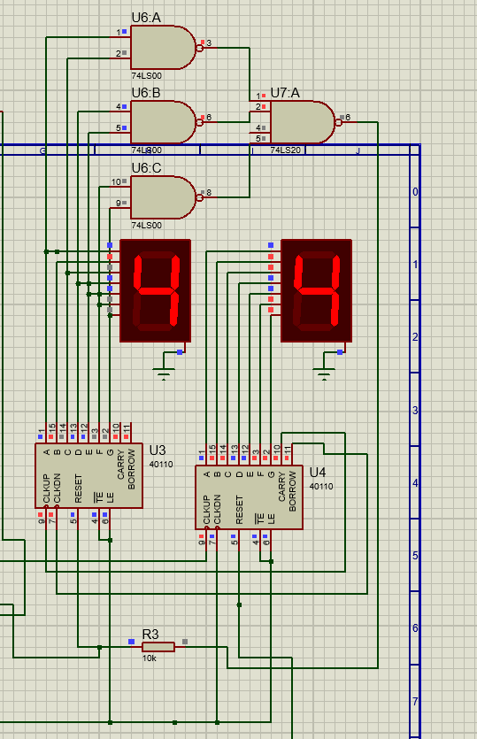Click the 10k resistor value
This screenshot has height=739, width=477.
(150, 658)
